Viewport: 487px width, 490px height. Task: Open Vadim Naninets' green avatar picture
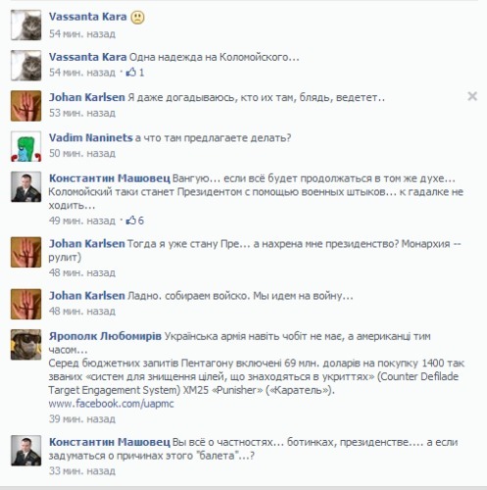click(x=26, y=146)
